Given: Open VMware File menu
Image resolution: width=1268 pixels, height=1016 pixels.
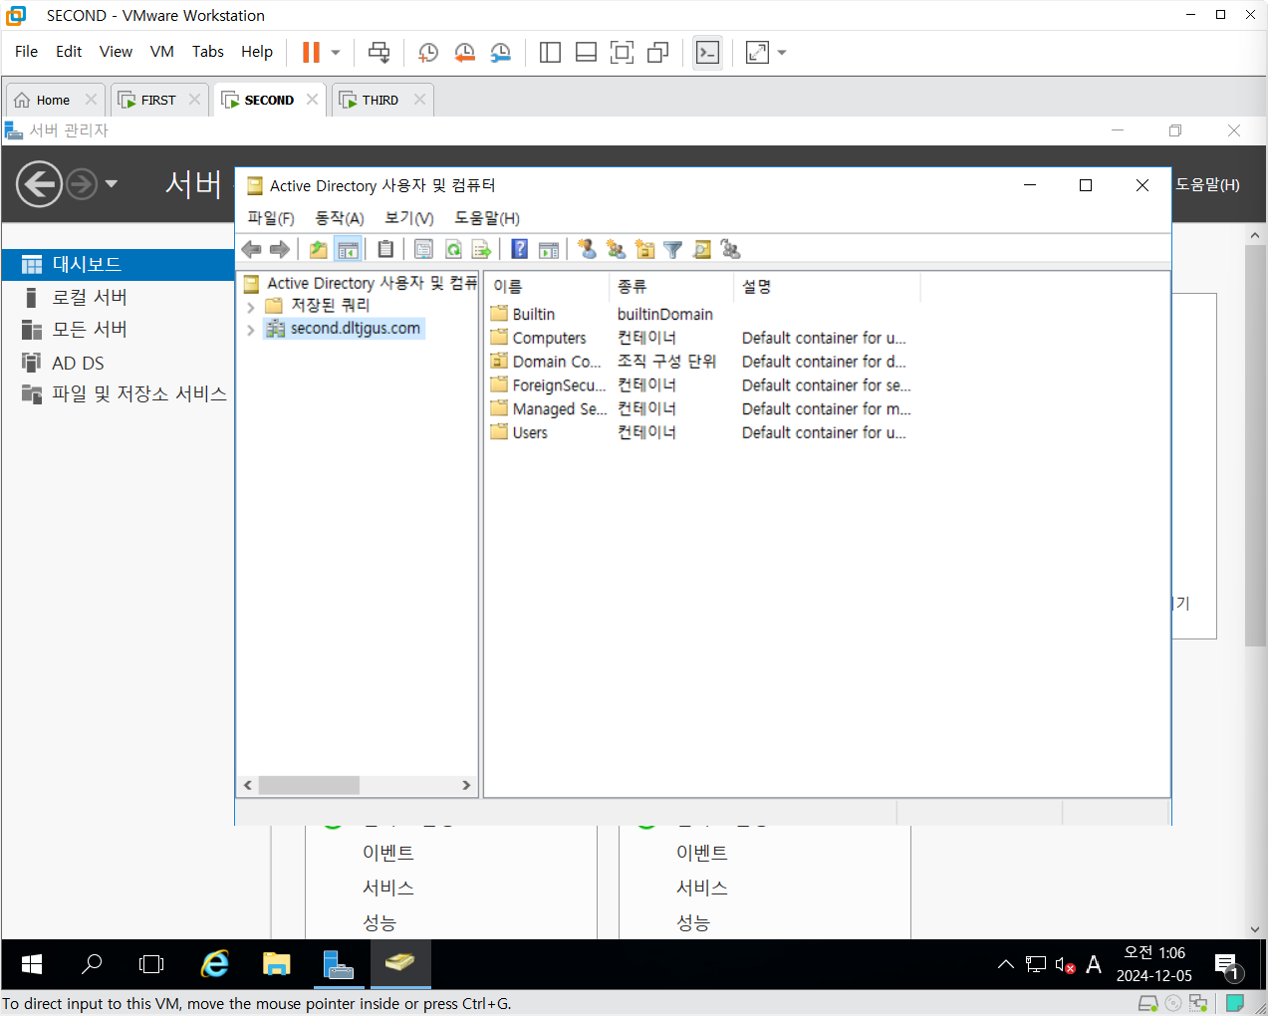Looking at the screenshot, I should [x=27, y=52].
